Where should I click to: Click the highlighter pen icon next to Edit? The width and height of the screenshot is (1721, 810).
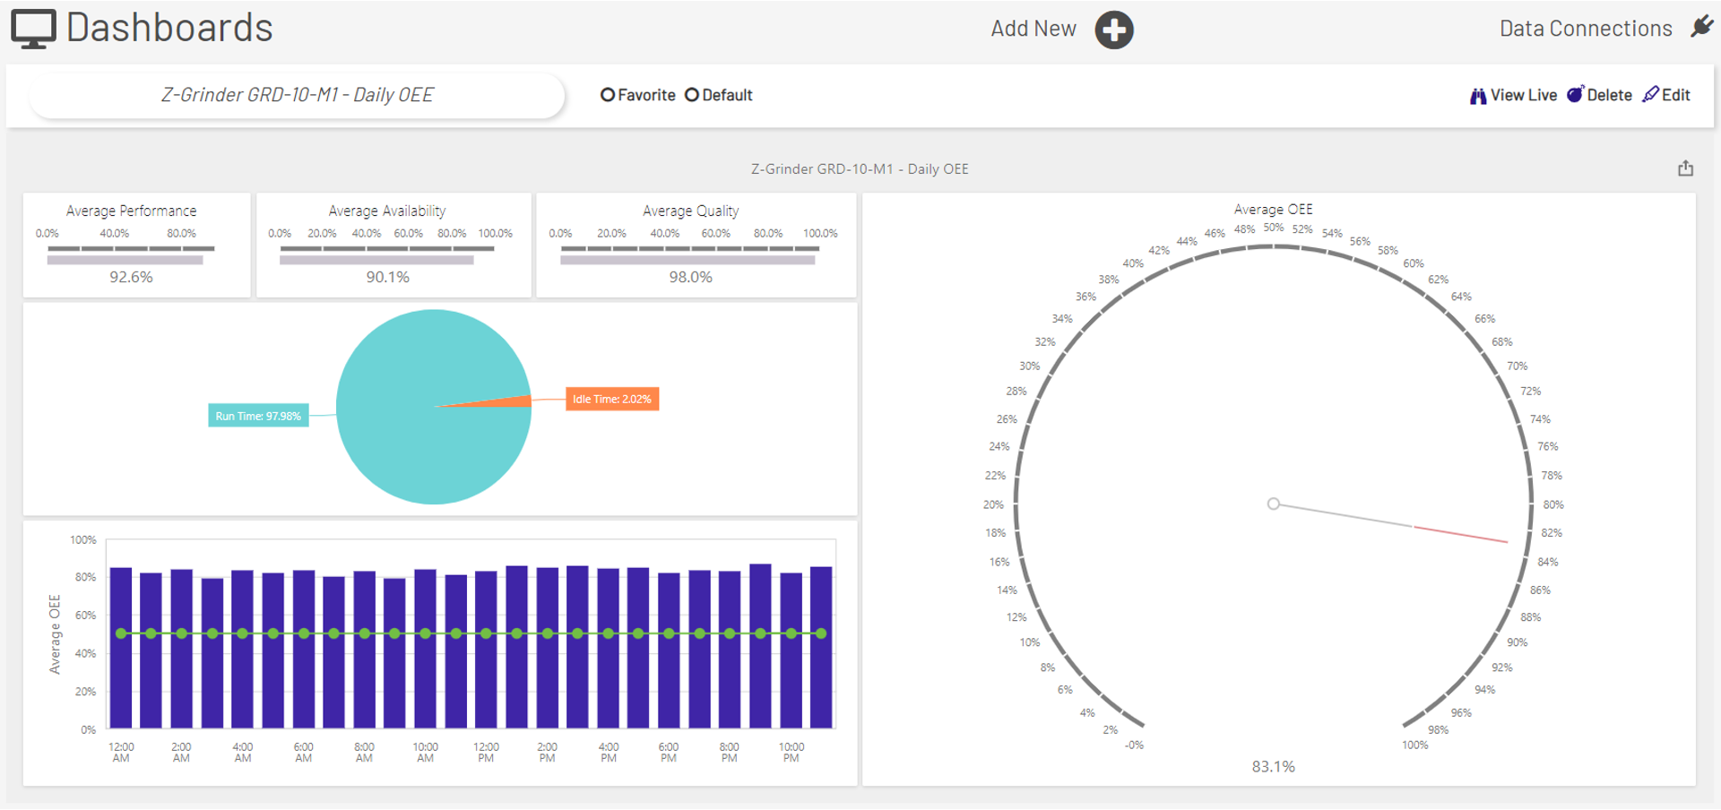tap(1649, 94)
